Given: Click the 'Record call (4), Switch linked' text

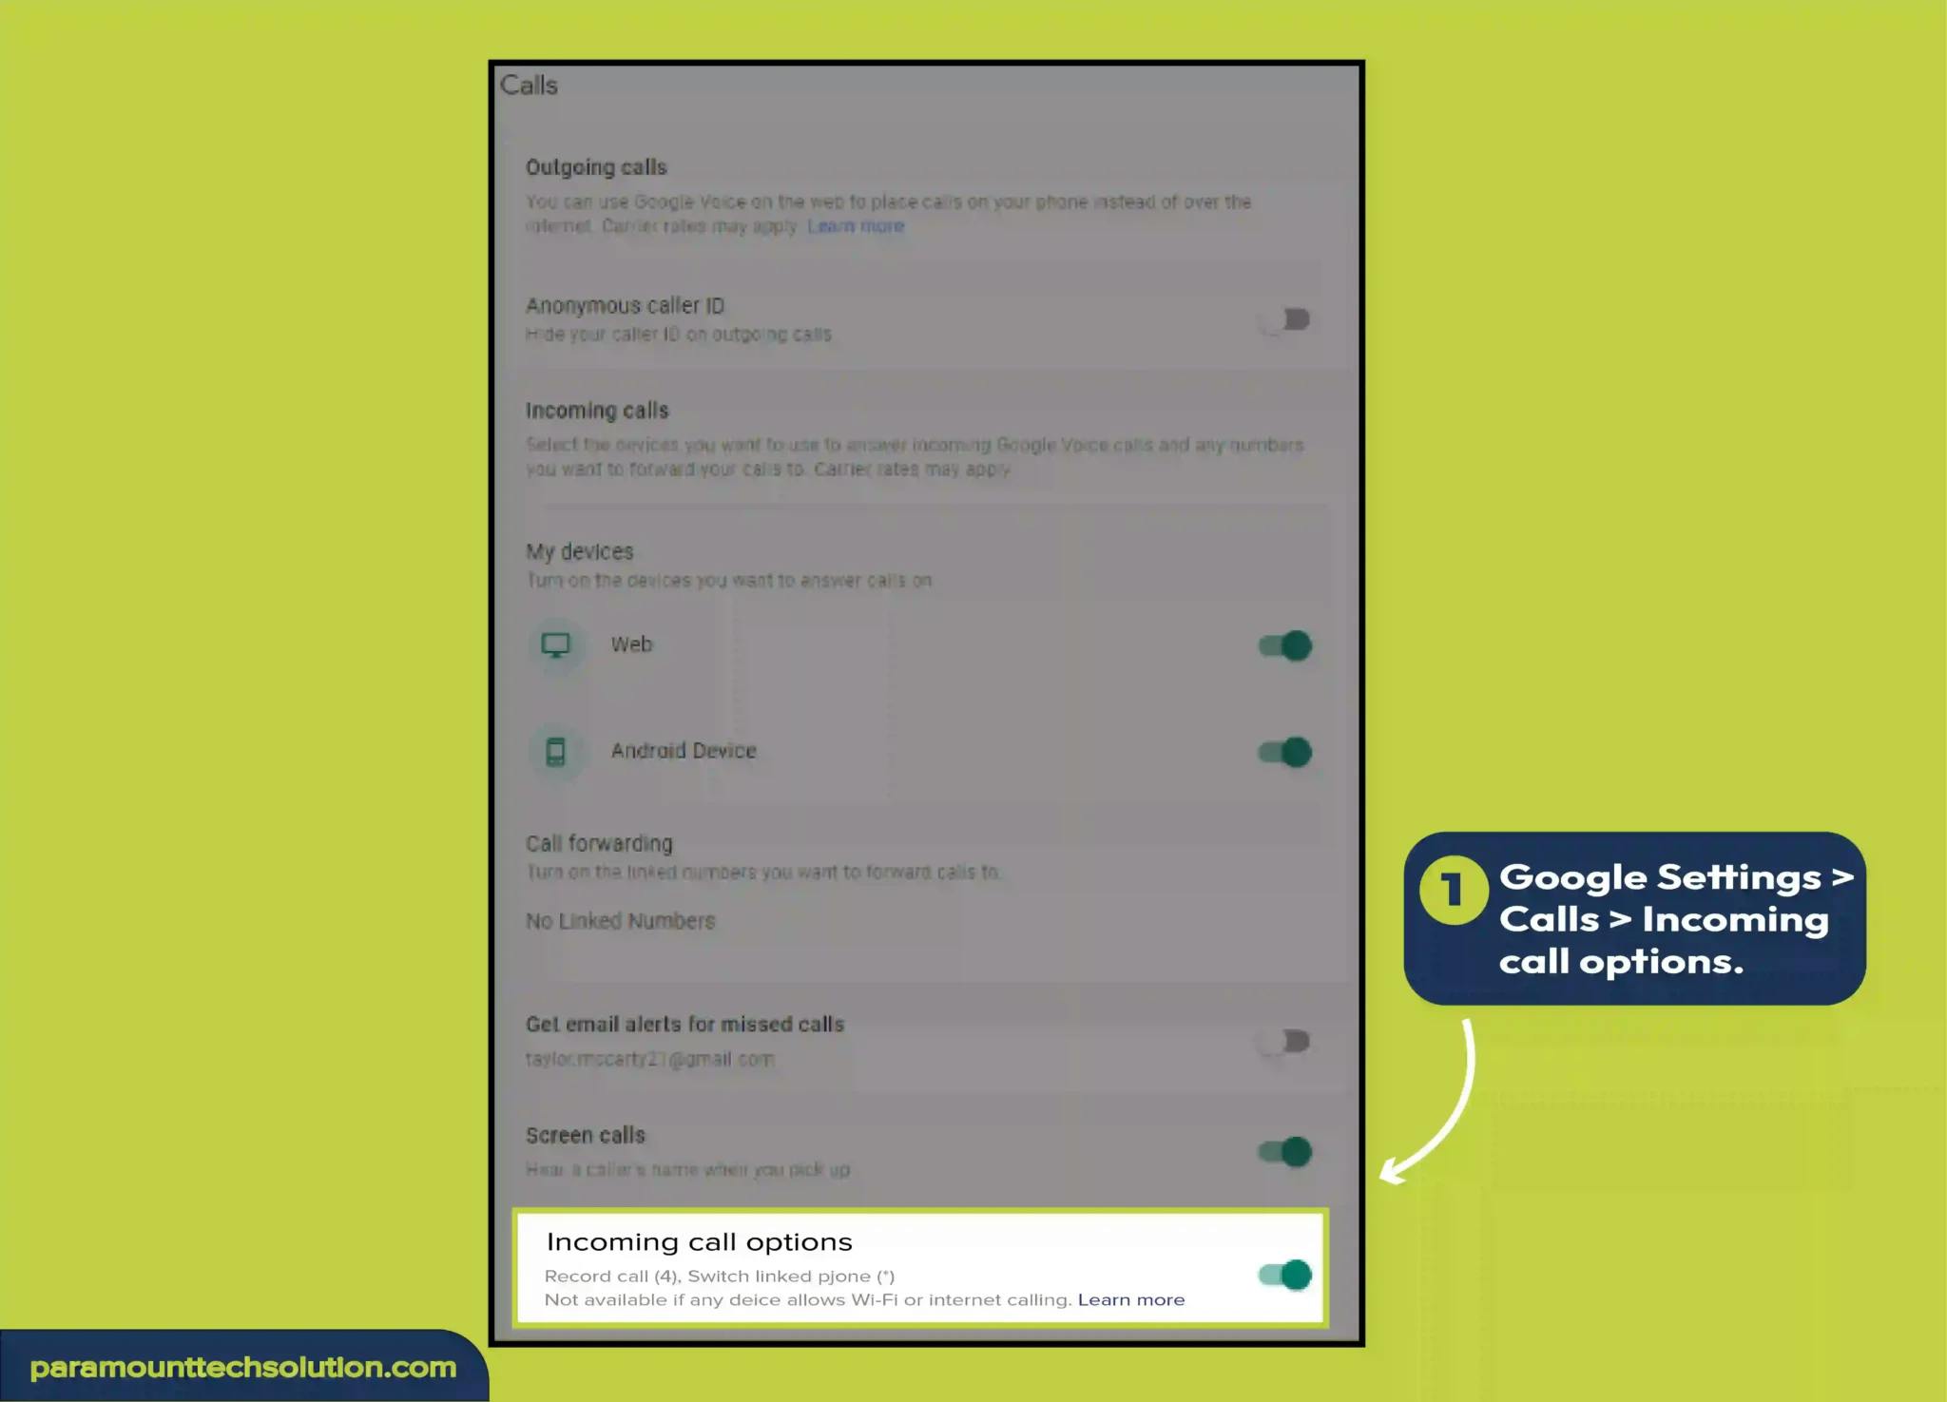Looking at the screenshot, I should (x=719, y=1276).
